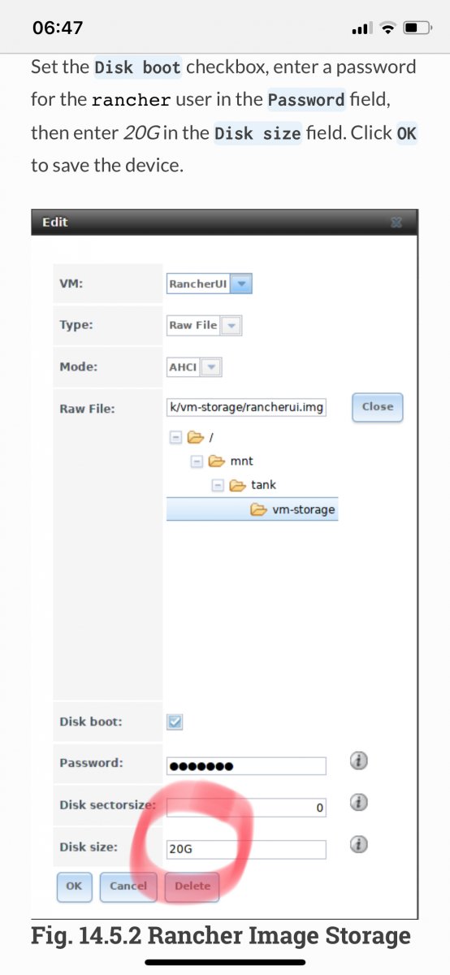Close the Edit dialog with X icon
Image resolution: width=450 pixels, height=975 pixels.
(396, 222)
